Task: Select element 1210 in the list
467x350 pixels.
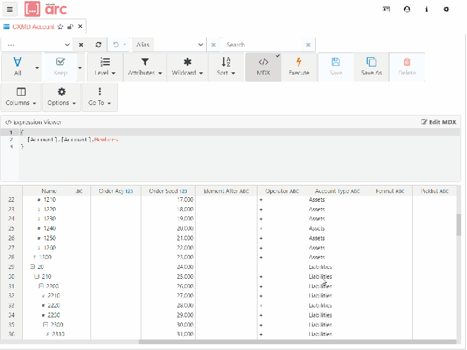Action: point(50,199)
